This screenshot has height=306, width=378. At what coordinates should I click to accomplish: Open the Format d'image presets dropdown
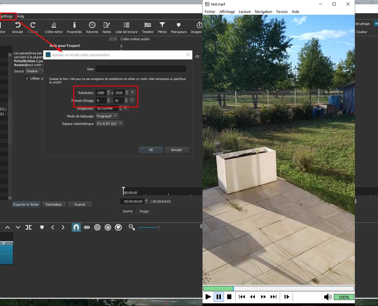click(x=132, y=100)
